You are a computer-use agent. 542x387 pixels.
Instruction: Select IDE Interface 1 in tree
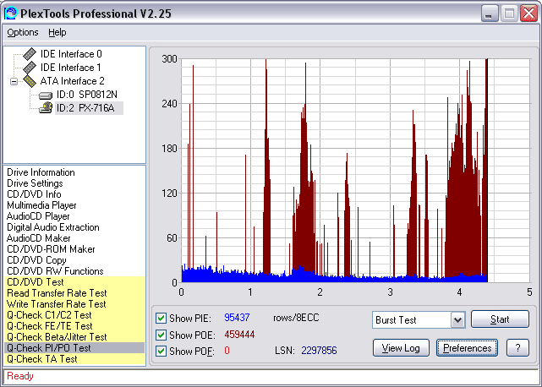coord(70,68)
